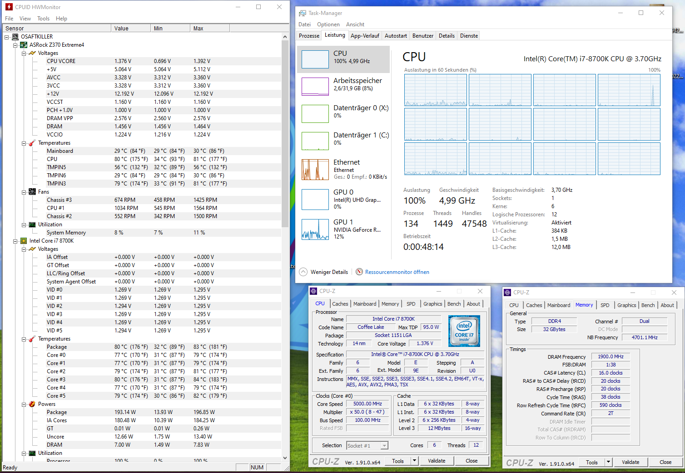Select GPU 0 Intel UHD Graphics entry

click(x=344, y=199)
